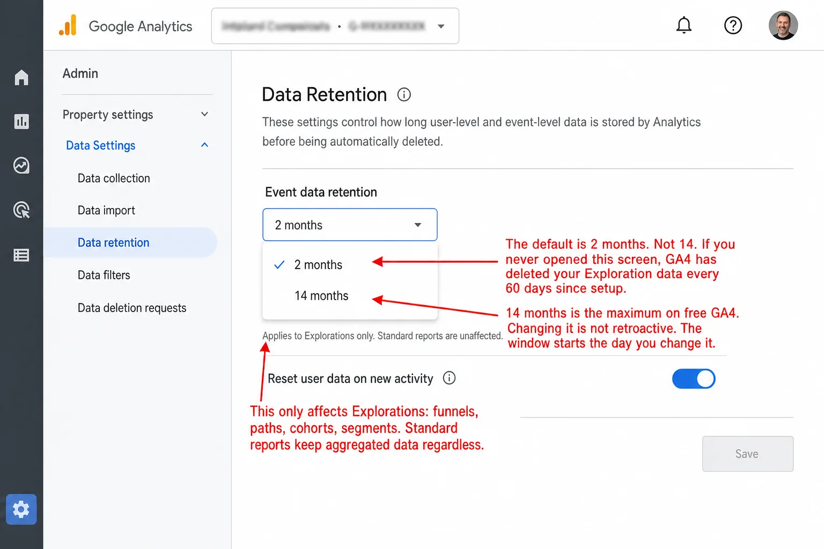
Task: Go to Data import settings
Action: pyautogui.click(x=106, y=210)
